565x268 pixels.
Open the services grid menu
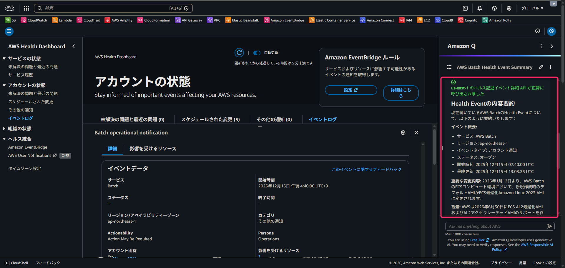(x=26, y=8)
